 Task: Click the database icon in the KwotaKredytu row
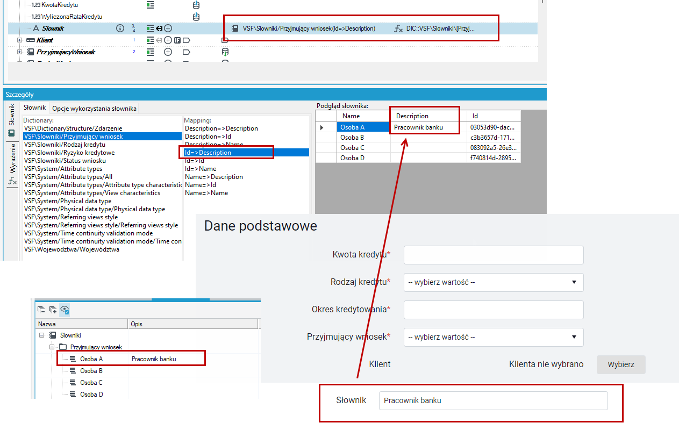pos(196,5)
